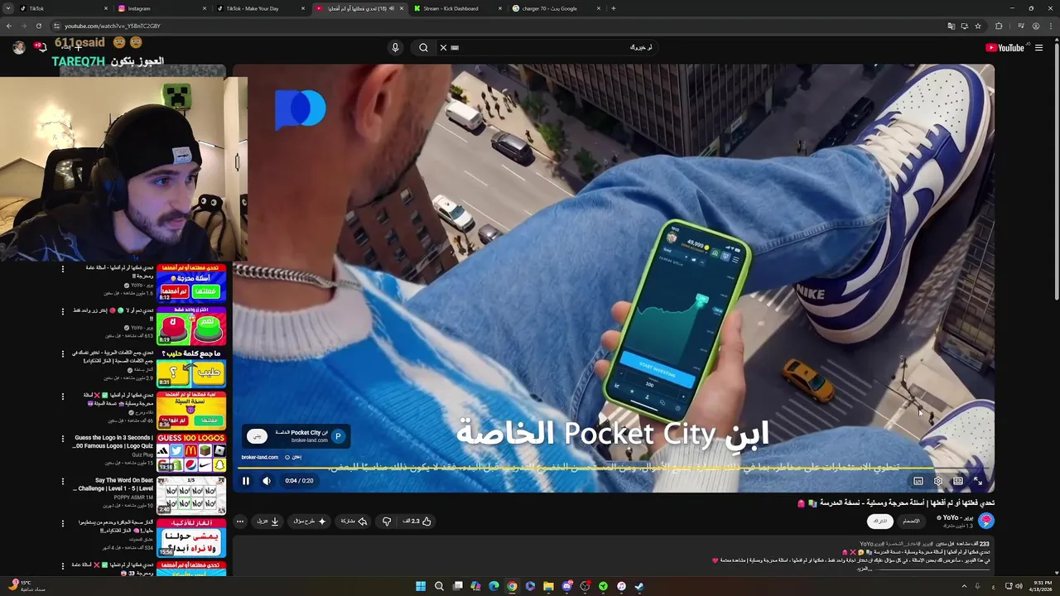Bookmark this page with the star
Viewport: 1060px width, 596px height.
978,26
